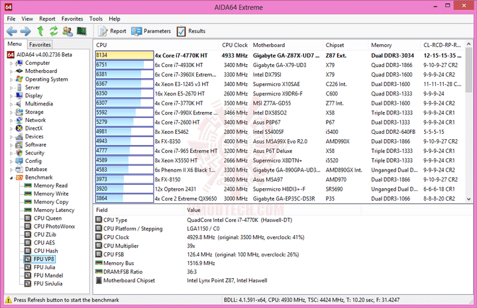This screenshot has height=308, width=477.
Task: Select the AIDA64 v4.00.2736 Beta root icon
Action: (x=11, y=55)
